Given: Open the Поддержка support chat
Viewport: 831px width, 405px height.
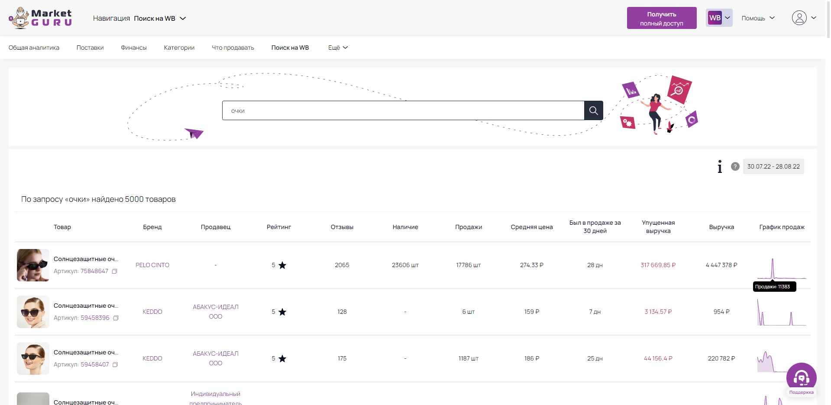Looking at the screenshot, I should pyautogui.click(x=801, y=379).
